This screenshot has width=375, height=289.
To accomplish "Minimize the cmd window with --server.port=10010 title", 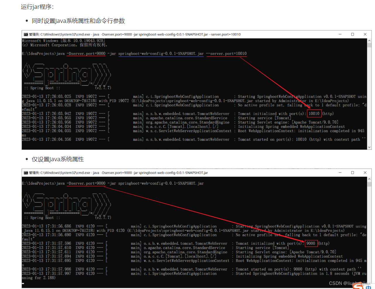I will coord(340,34).
